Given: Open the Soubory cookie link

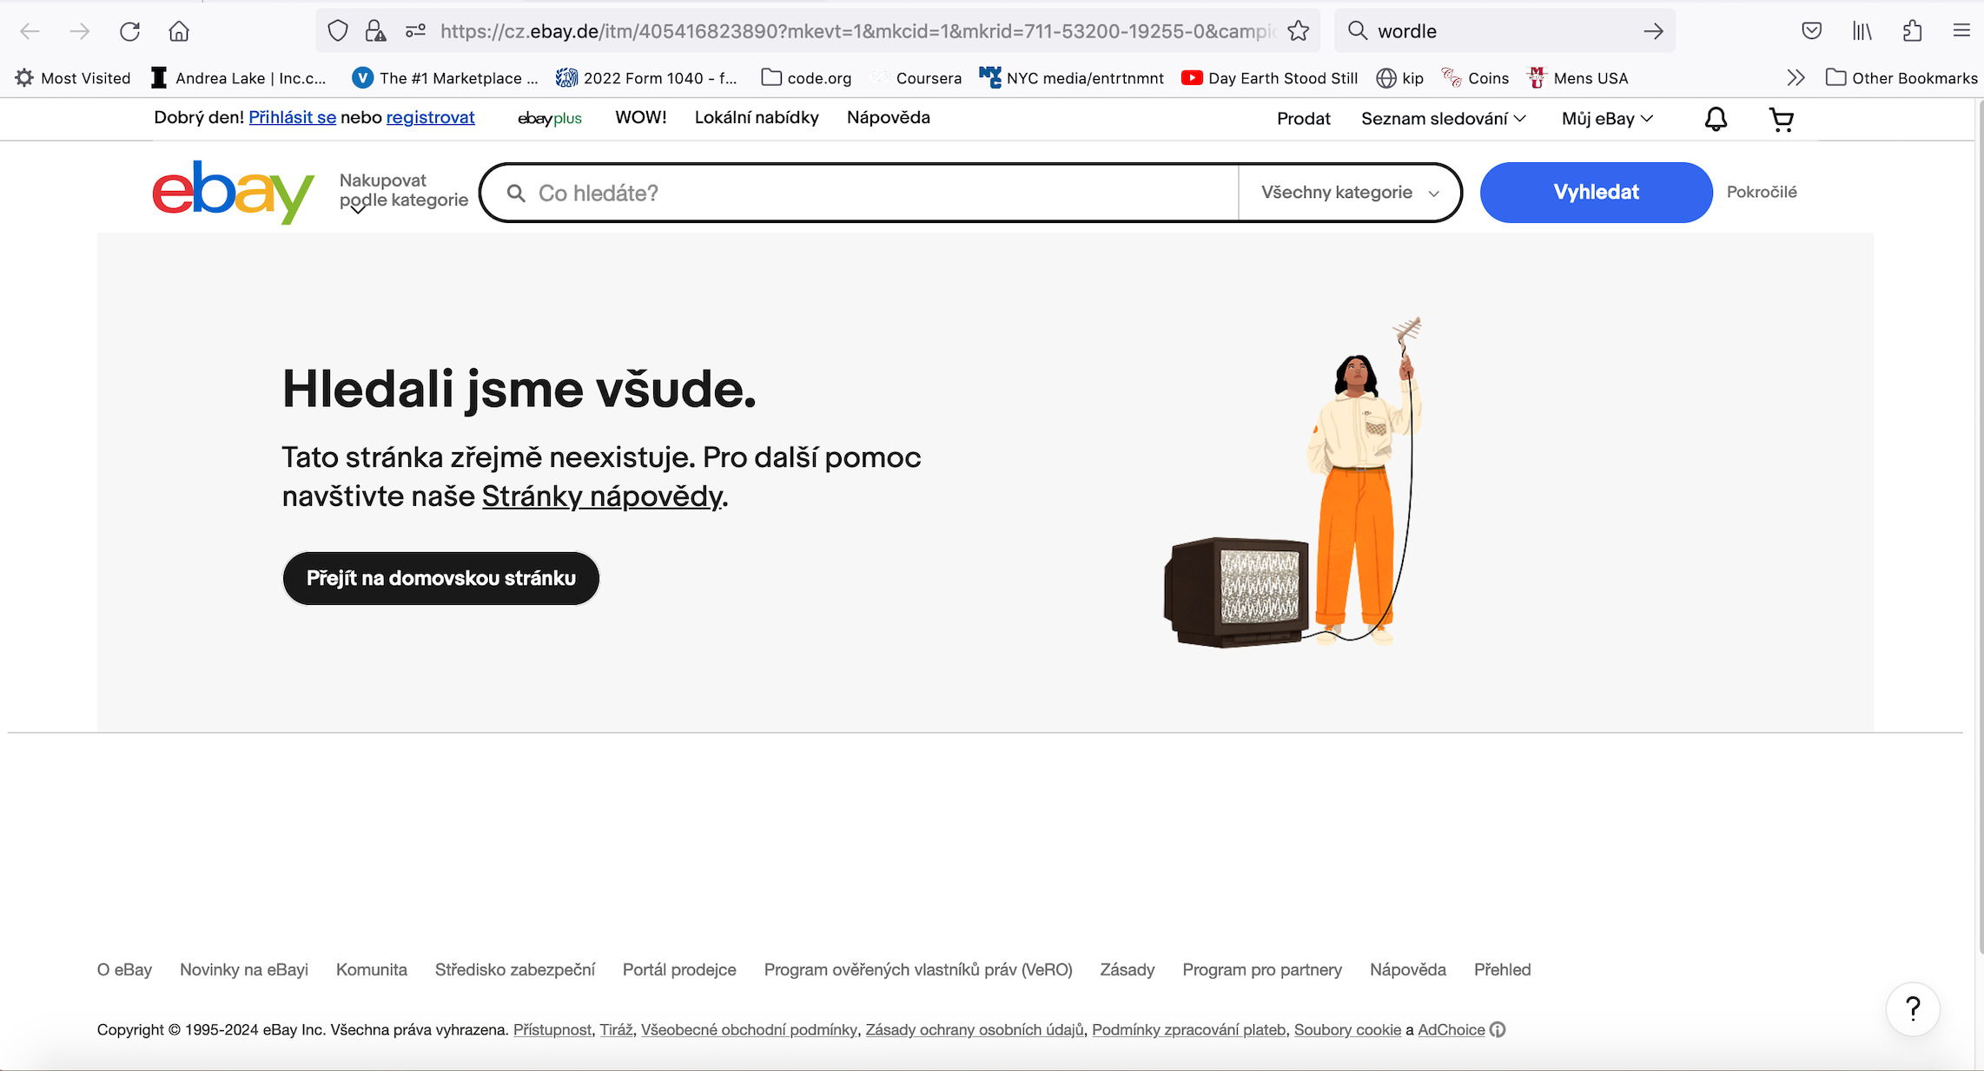Looking at the screenshot, I should 1348,1029.
